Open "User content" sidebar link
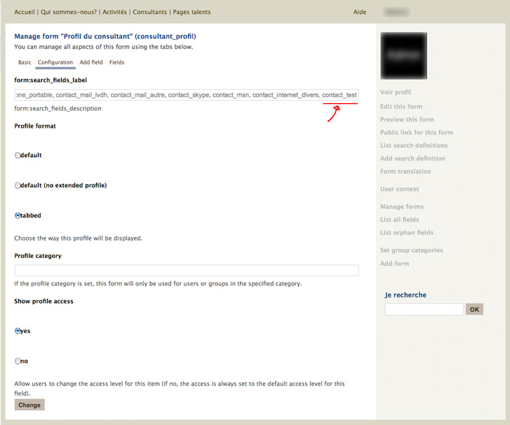Image resolution: width=510 pixels, height=425 pixels. point(399,189)
